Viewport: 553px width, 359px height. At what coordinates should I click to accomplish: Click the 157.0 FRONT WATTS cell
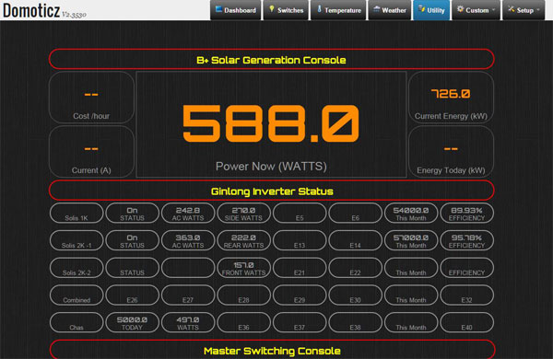[x=243, y=268]
